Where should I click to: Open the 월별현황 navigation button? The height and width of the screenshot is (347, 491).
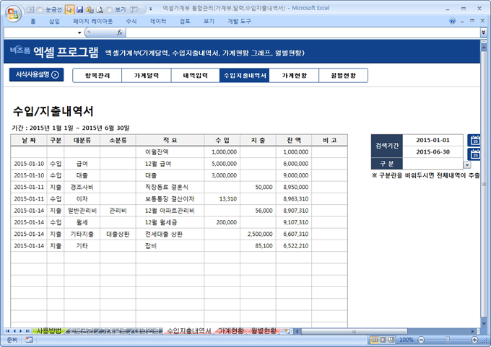[342, 75]
